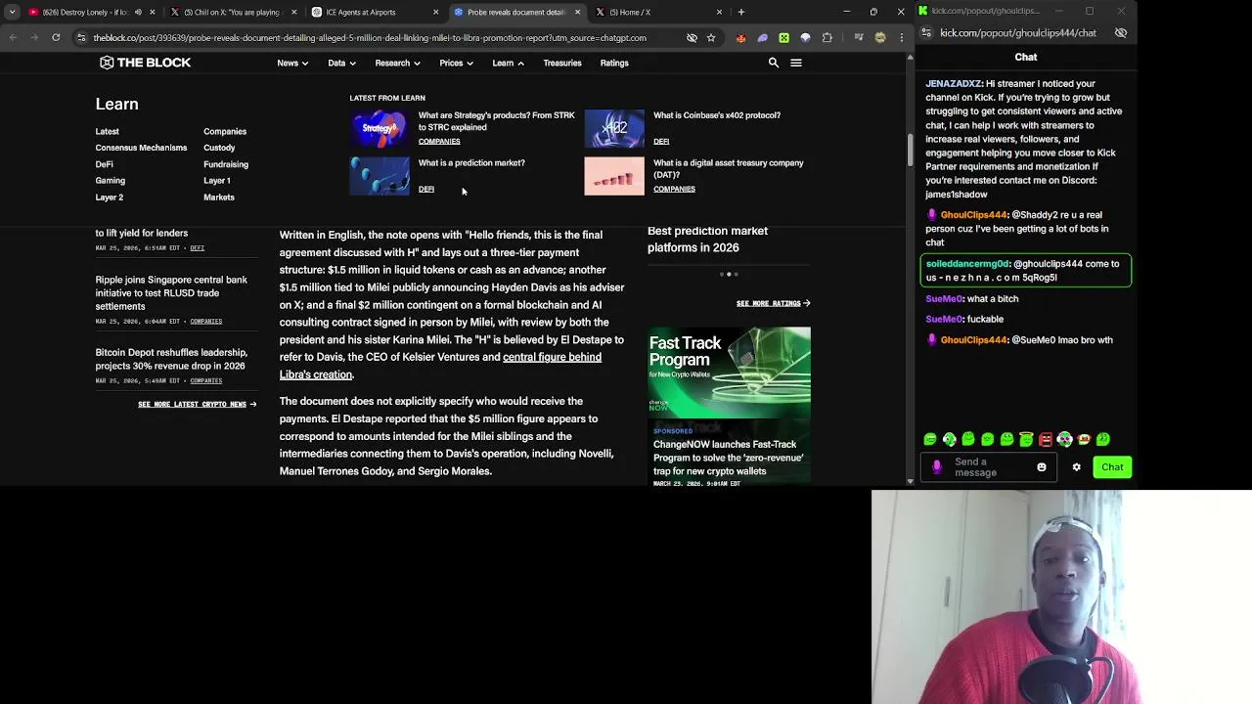This screenshot has height=704, width=1252.
Task: Mute the Destroy Lonely YouTube tab audio
Action: (x=138, y=12)
